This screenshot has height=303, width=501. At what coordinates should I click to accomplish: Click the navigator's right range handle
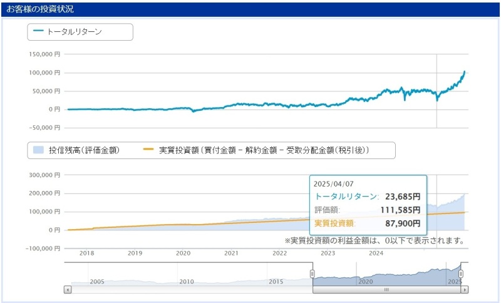463,274
